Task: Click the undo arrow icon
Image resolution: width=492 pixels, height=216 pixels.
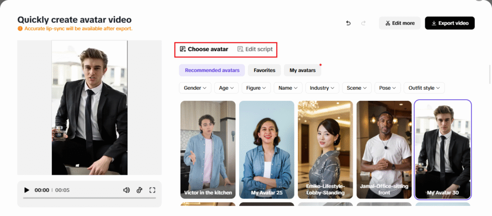Action: [348, 23]
